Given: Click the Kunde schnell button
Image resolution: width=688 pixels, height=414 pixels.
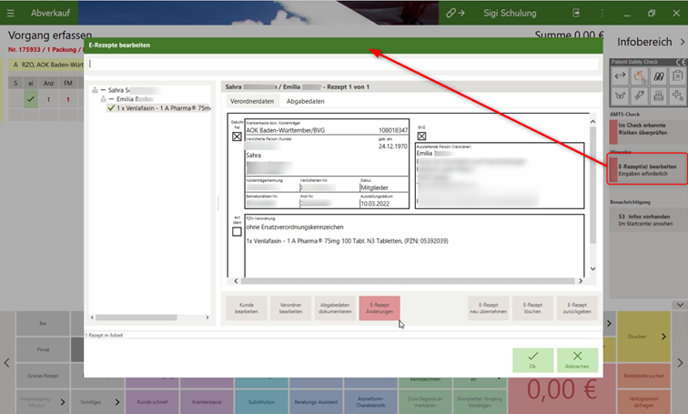Looking at the screenshot, I should pyautogui.click(x=152, y=402).
